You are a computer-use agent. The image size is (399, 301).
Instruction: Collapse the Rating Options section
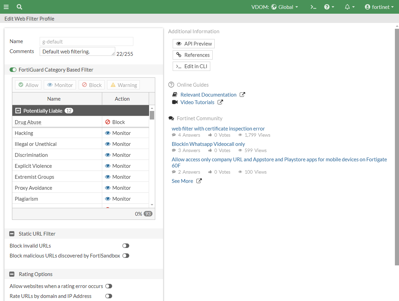point(12,274)
